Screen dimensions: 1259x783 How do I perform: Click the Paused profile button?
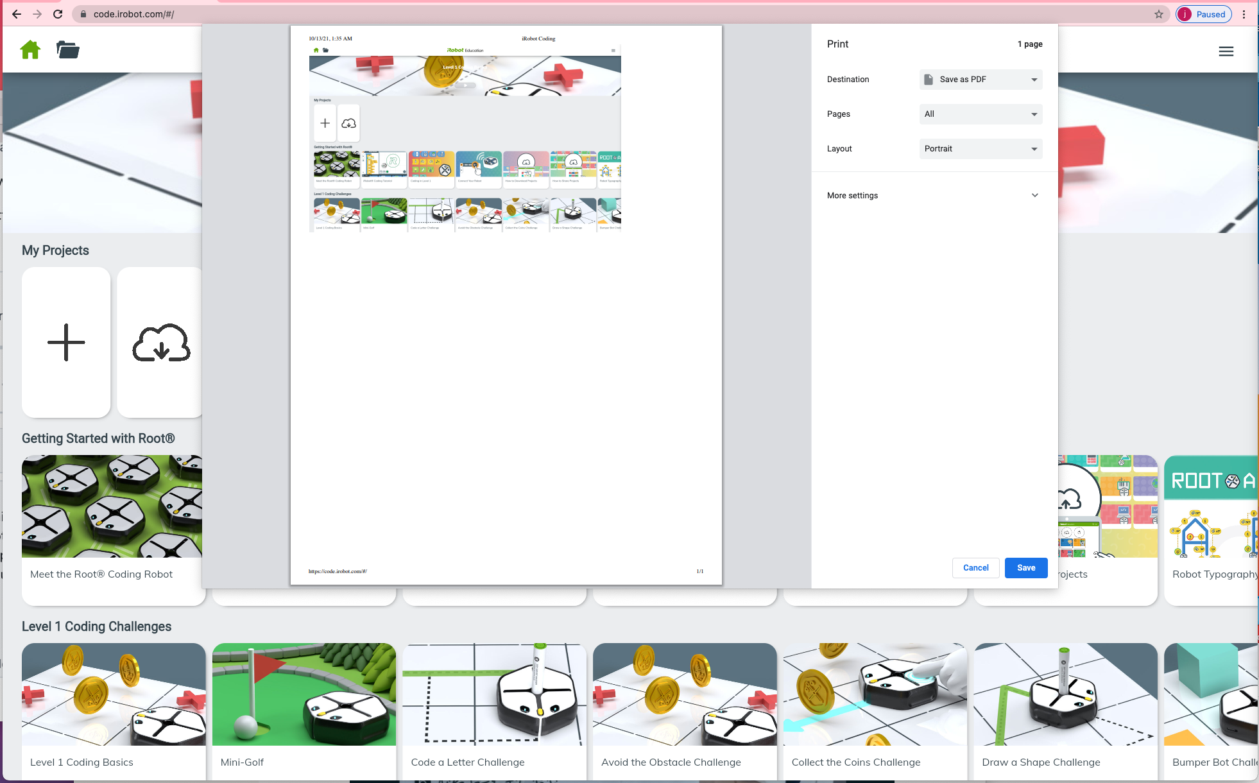click(1203, 14)
